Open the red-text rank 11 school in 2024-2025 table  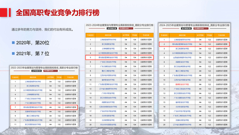coord(182,84)
